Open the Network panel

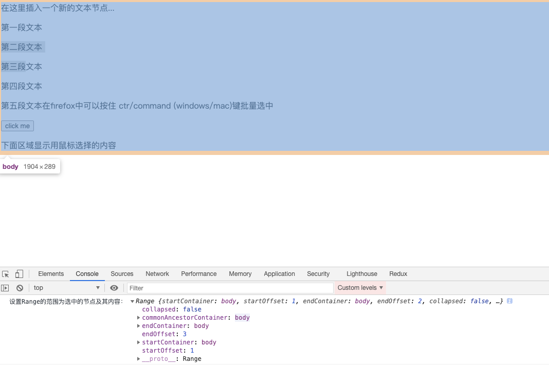(157, 273)
